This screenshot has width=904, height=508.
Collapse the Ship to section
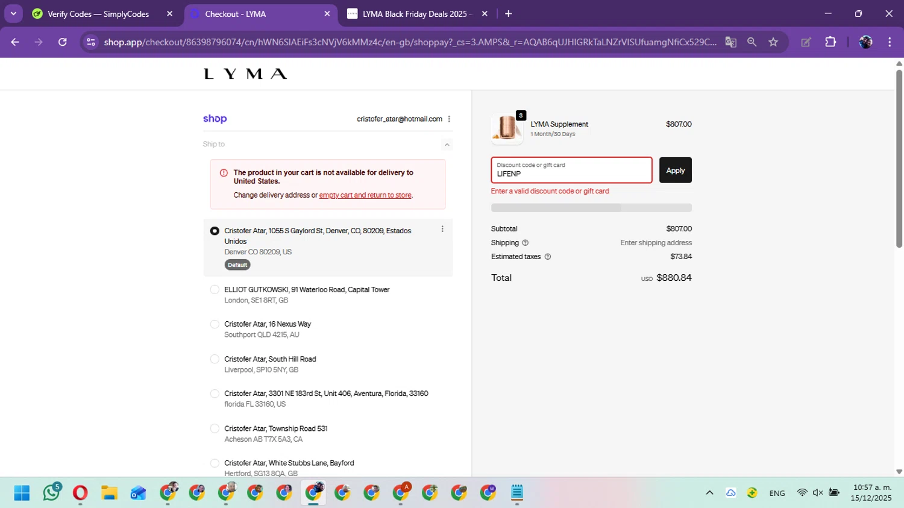pyautogui.click(x=447, y=145)
